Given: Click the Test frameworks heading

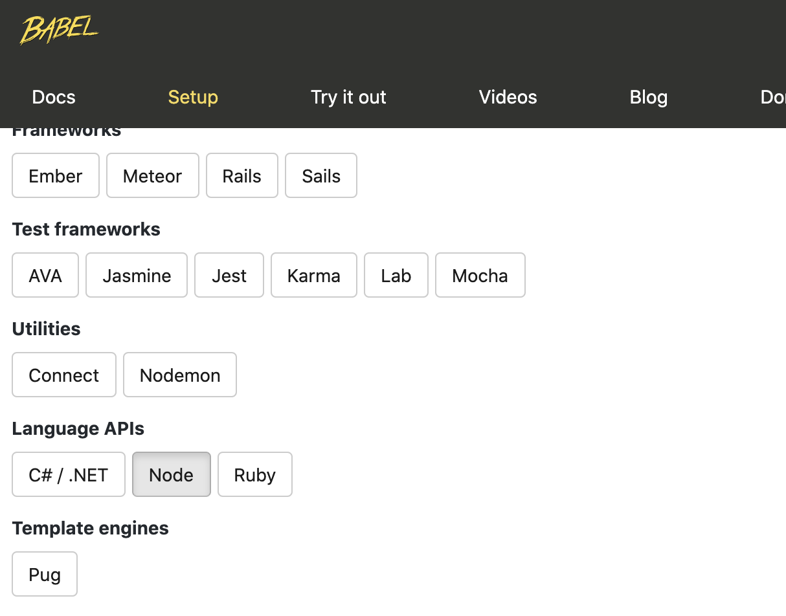Looking at the screenshot, I should click(86, 229).
